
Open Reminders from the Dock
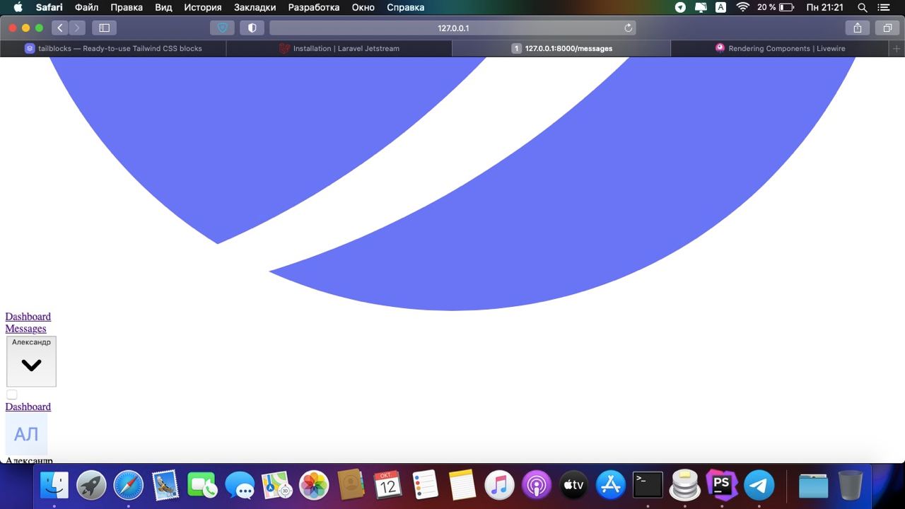pyautogui.click(x=425, y=486)
